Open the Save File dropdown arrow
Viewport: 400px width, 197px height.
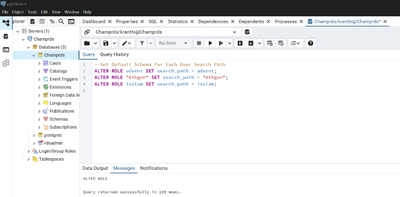(x=114, y=43)
